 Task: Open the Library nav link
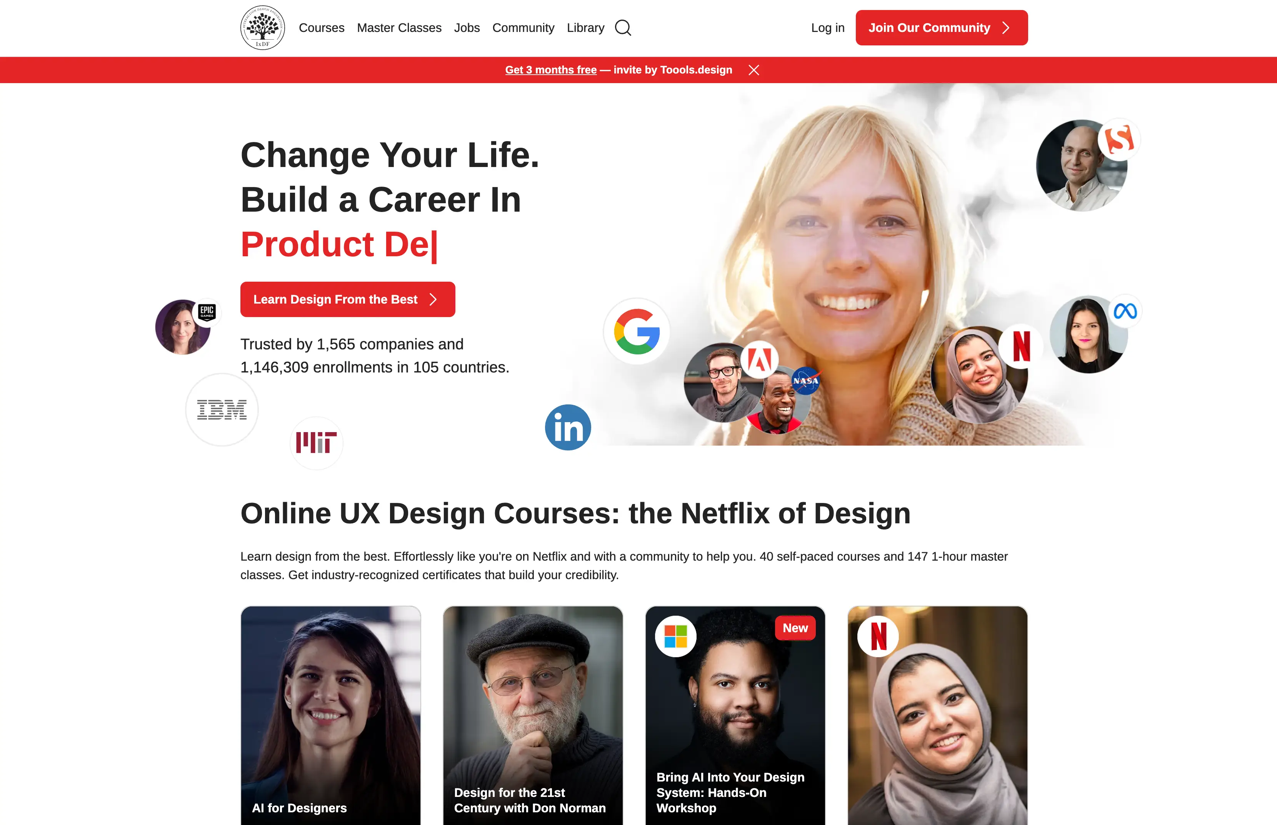tap(585, 28)
